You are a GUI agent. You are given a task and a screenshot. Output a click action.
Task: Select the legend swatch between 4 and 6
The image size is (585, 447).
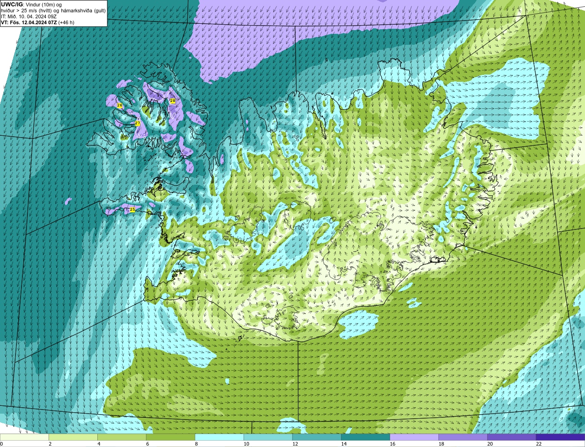[122, 437]
